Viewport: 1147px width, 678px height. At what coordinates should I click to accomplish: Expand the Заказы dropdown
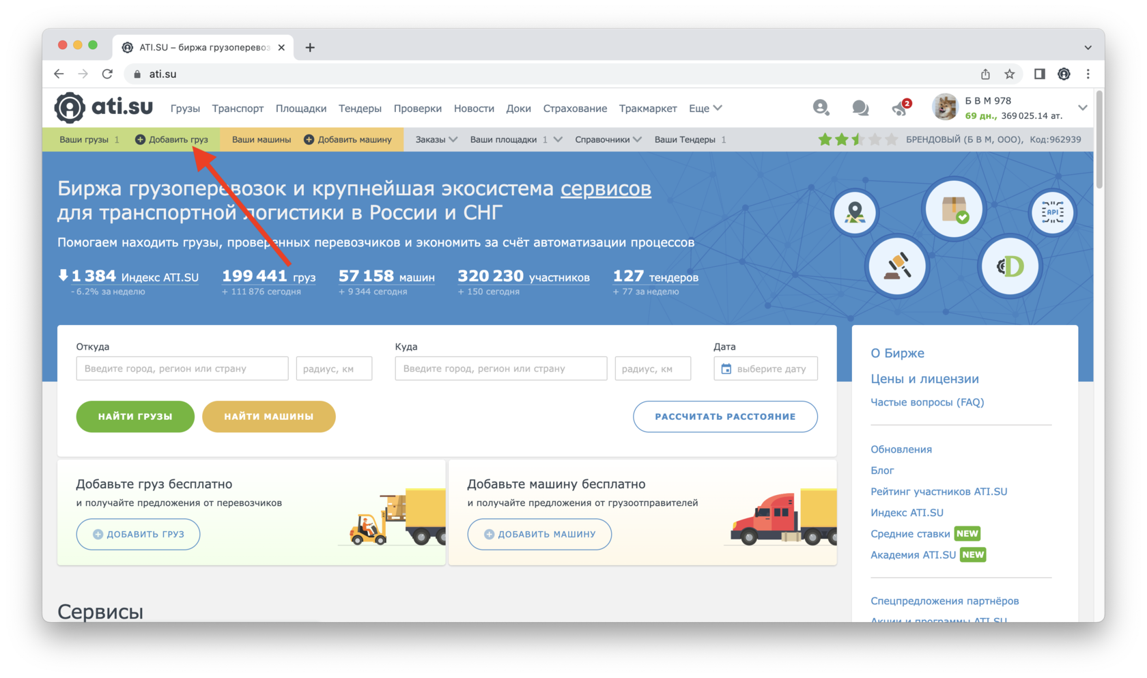pos(436,139)
